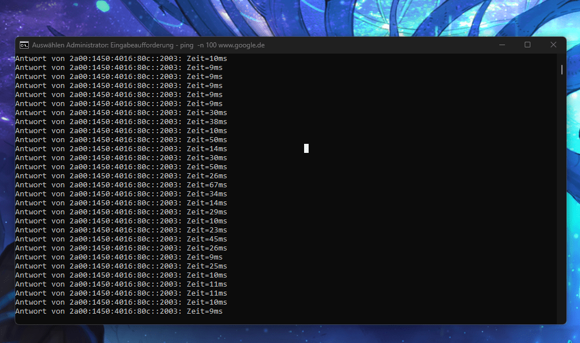Click the ping reply line with Zeit=67ms
Viewport: 580px width, 343px height.
click(121, 185)
